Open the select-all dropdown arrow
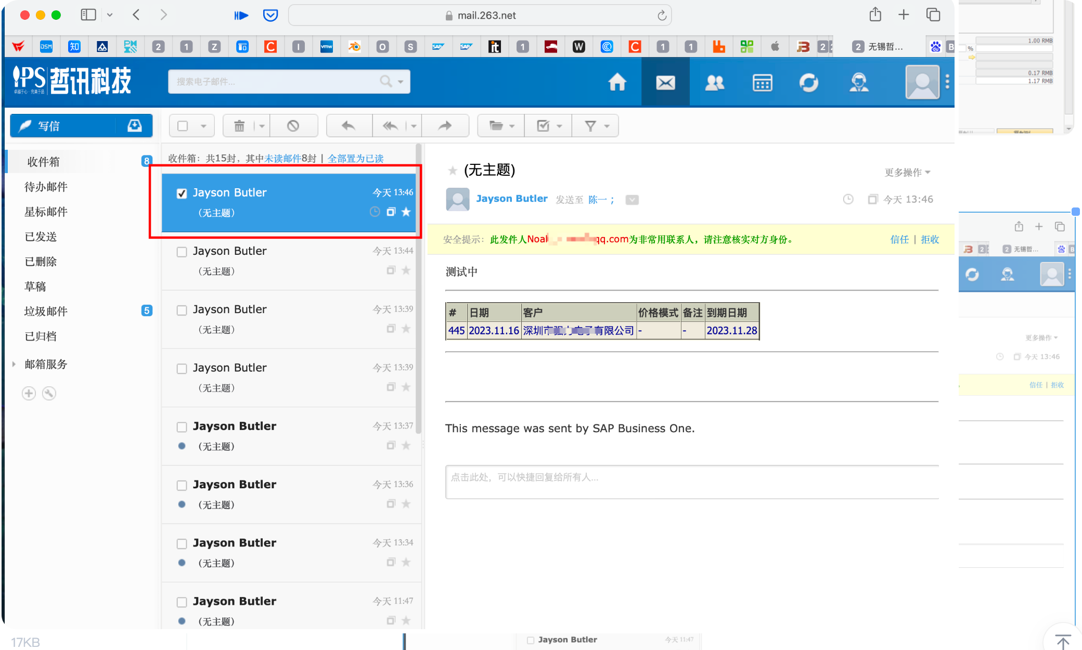Screen dimensions: 1082x650 pyautogui.click(x=203, y=126)
